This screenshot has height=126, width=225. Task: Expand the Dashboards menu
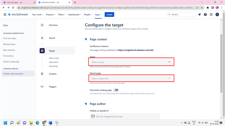75,15
